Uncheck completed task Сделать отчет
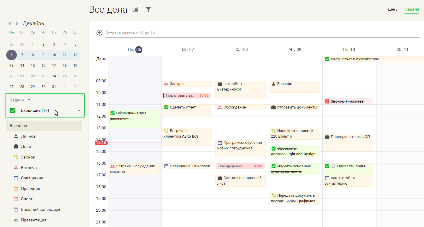 point(166,107)
